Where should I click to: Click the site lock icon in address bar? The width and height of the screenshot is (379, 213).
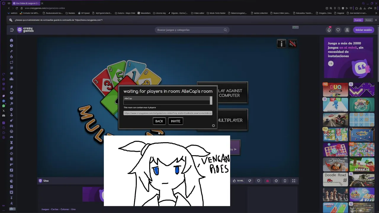coord(22,8)
